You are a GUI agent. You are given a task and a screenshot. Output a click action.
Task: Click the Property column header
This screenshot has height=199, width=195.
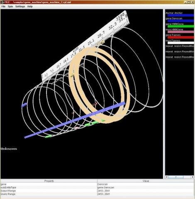click(49, 181)
